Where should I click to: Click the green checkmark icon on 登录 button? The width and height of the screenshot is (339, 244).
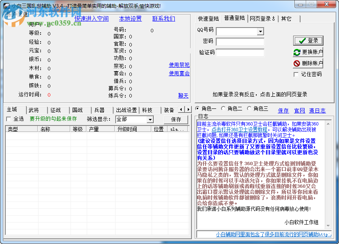[x=302, y=40]
